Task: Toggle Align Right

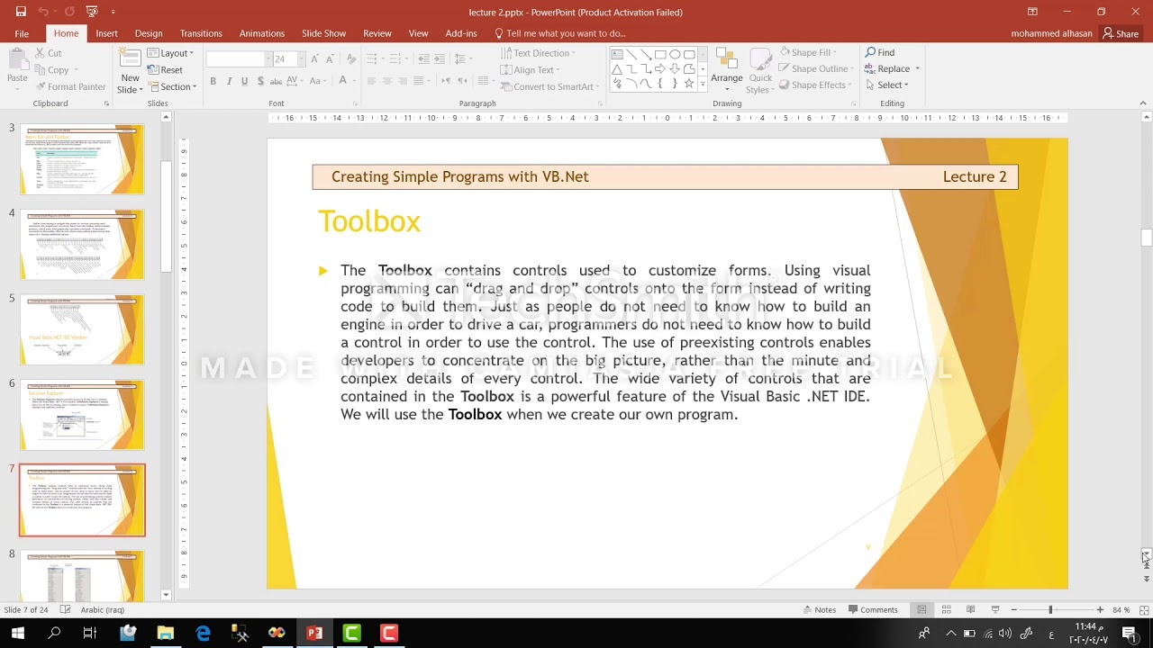Action: pos(404,81)
